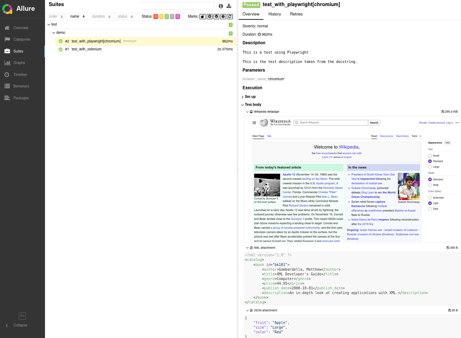Collapse the JSON attachment section

pos(247,310)
